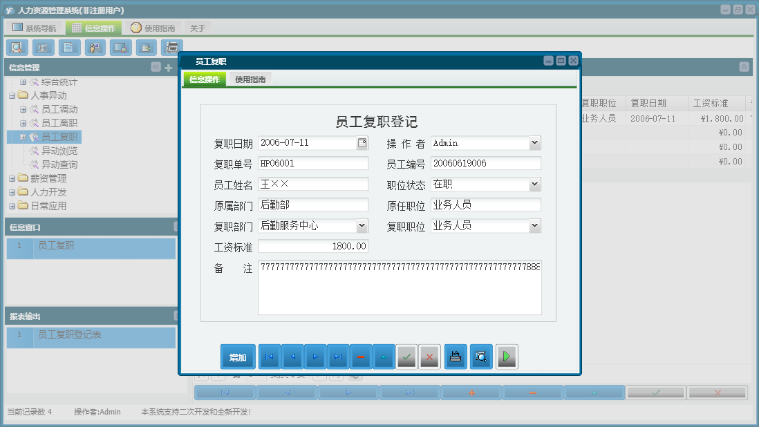The width and height of the screenshot is (759, 427).
Task: Open the report view toolbar icon
Action: [43, 47]
